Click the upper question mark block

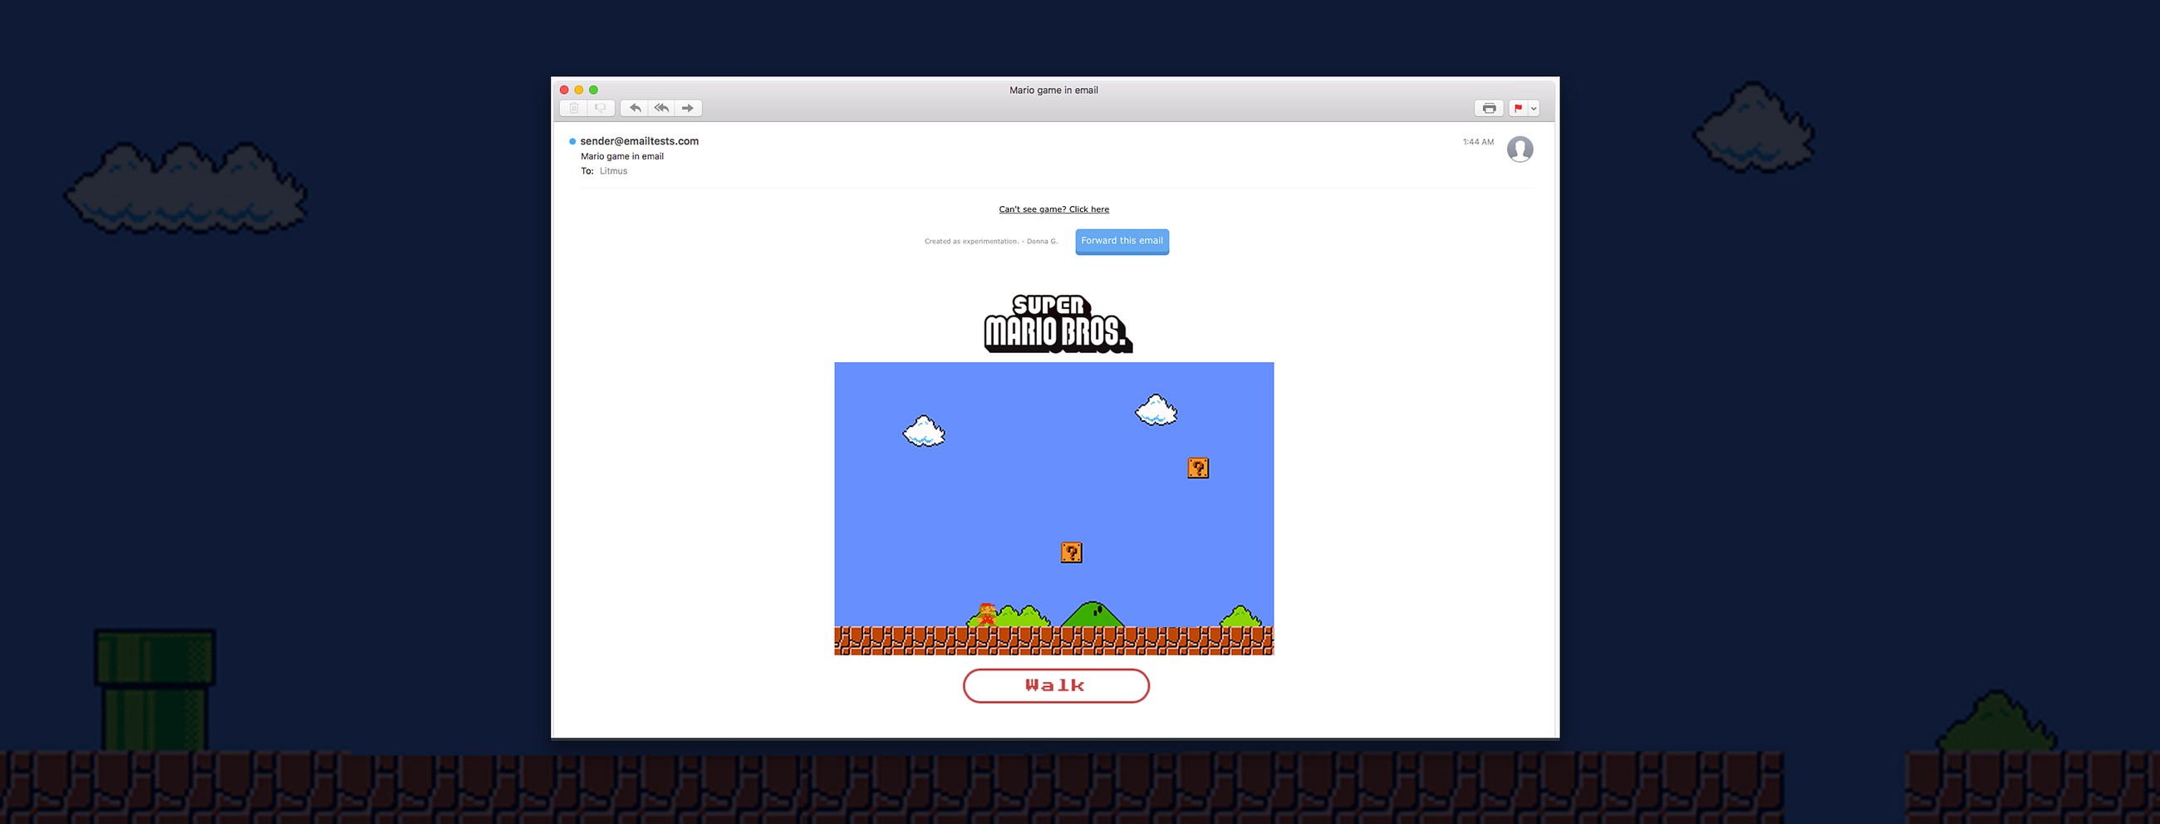pyautogui.click(x=1198, y=468)
